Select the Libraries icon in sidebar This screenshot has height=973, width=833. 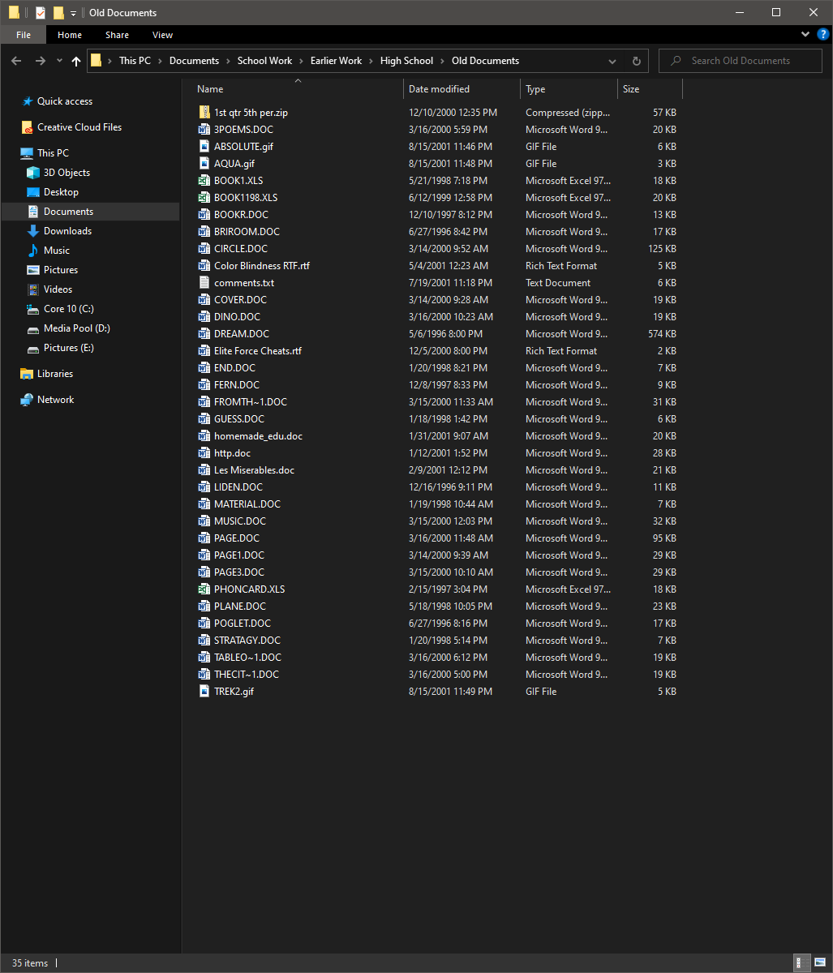coord(27,374)
